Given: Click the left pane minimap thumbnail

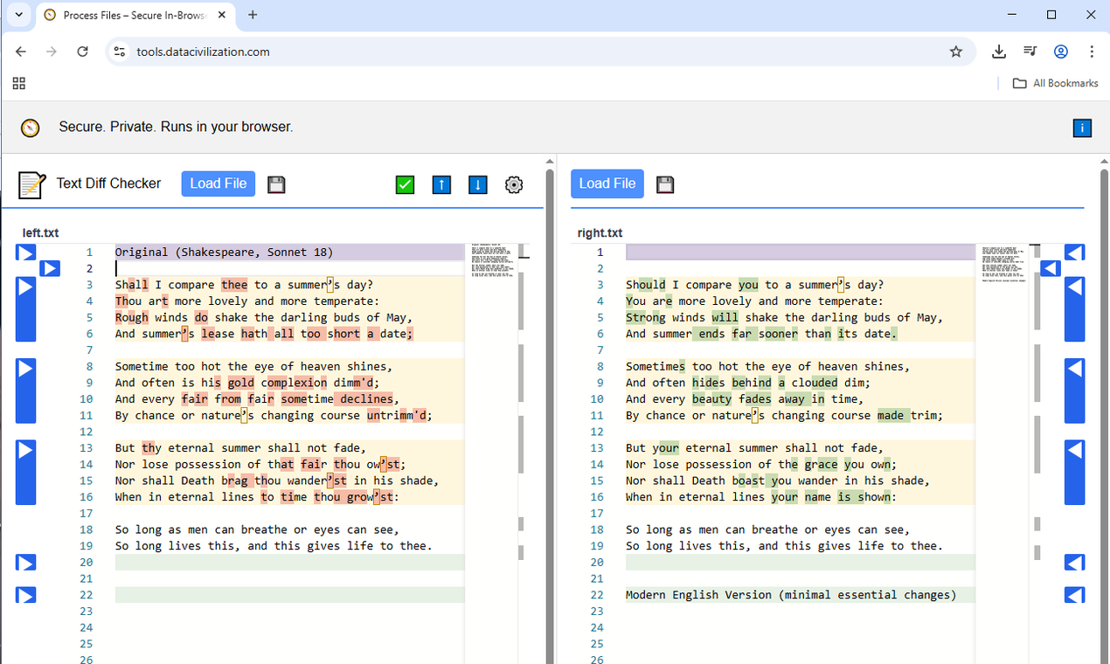Looking at the screenshot, I should (492, 260).
